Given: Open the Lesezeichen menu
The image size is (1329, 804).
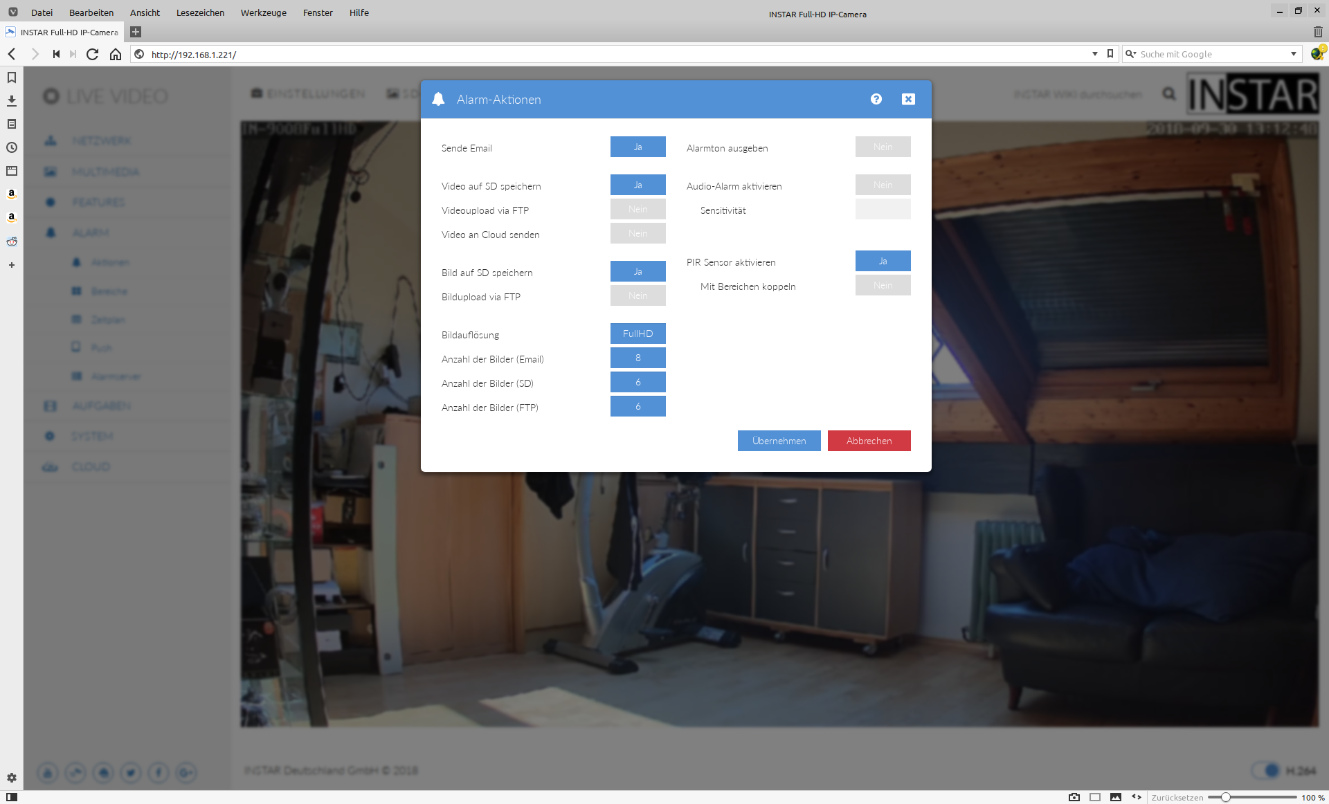Looking at the screenshot, I should (x=200, y=12).
